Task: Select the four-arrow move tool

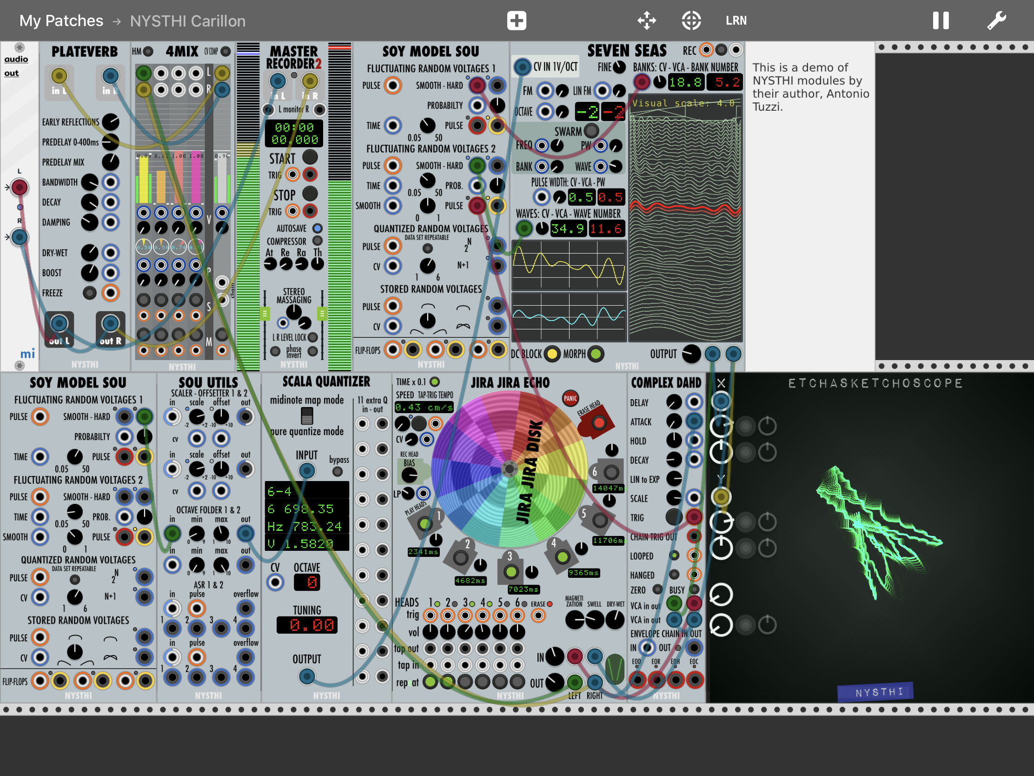Action: 647,20
